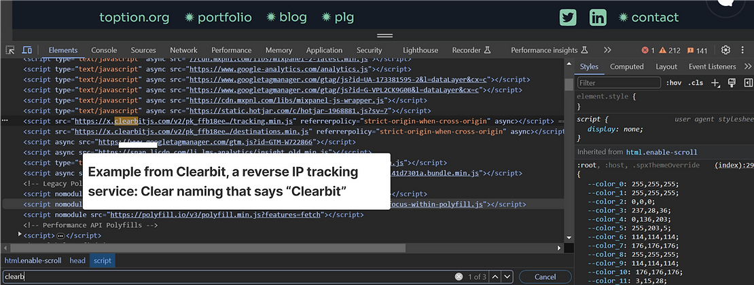Click the 212 warnings indicator
Image resolution: width=754 pixels, height=285 pixels.
click(670, 50)
